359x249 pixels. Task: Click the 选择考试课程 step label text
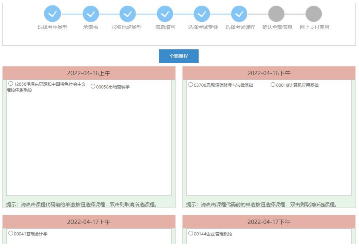[x=240, y=27]
